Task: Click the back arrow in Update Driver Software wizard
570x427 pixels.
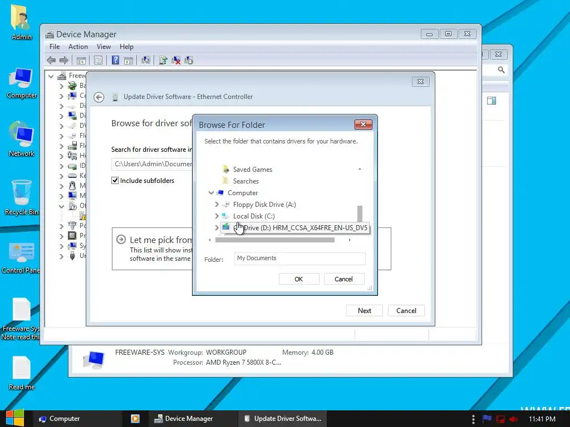Action: pyautogui.click(x=99, y=97)
